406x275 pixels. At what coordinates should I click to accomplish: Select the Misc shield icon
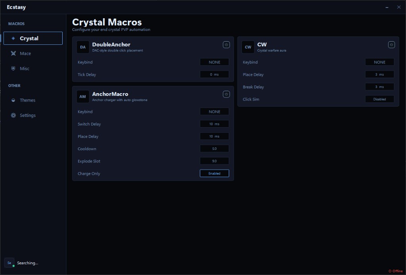13,68
